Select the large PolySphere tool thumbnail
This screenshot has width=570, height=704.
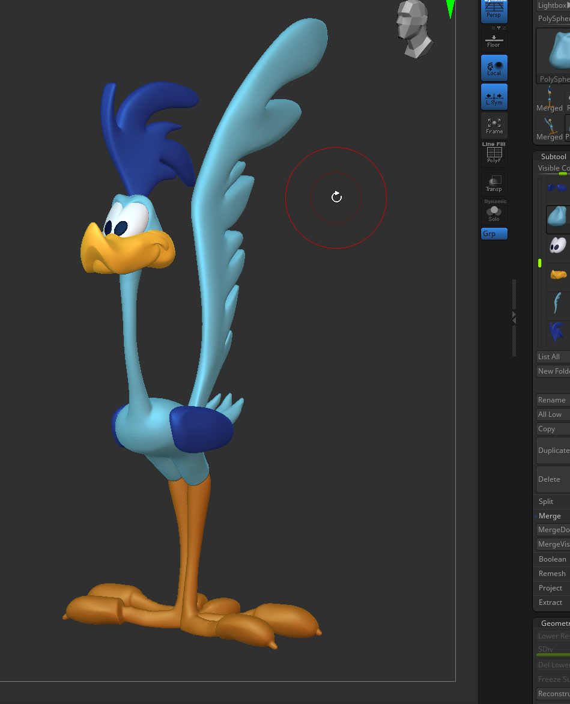(553, 56)
